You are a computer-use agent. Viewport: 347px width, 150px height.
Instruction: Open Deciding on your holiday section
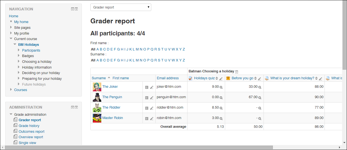coord(41,73)
